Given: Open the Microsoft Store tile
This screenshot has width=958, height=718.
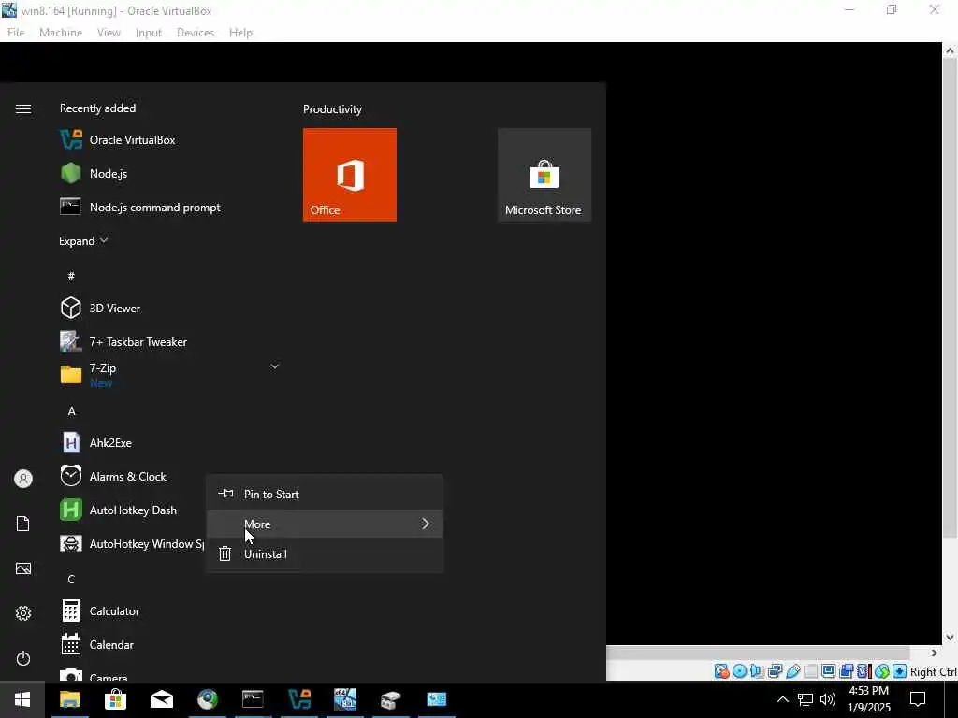Looking at the screenshot, I should (544, 175).
